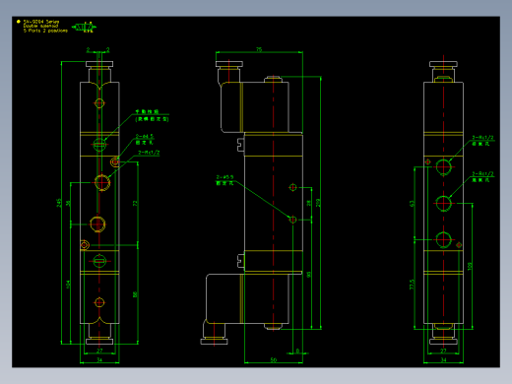Select the '36' dimension in the left view
The height and width of the screenshot is (384, 512).
tap(68, 203)
